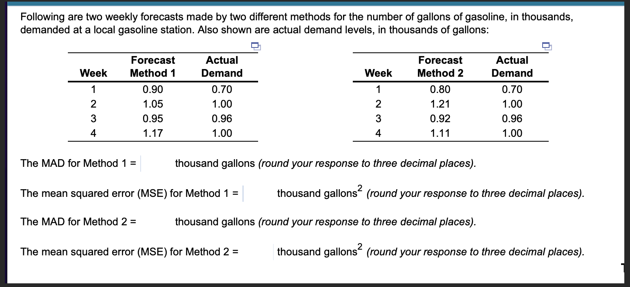Click Week 4 row in Method 1 table
630x287 pixels.
(93, 133)
